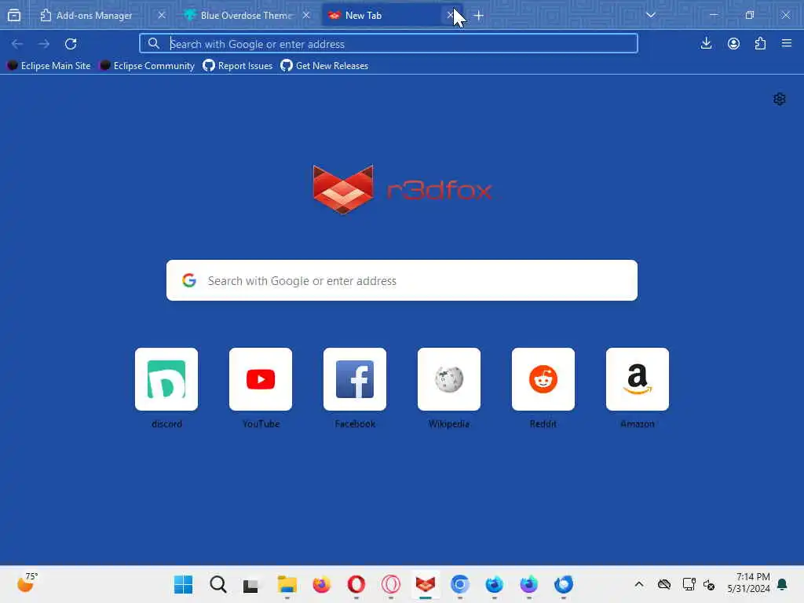The height and width of the screenshot is (603, 804).
Task: Go forward one page
Action: click(x=44, y=44)
